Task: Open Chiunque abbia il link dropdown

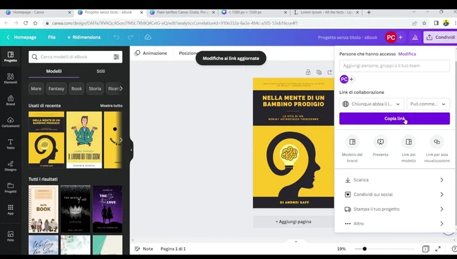Action: (371, 104)
